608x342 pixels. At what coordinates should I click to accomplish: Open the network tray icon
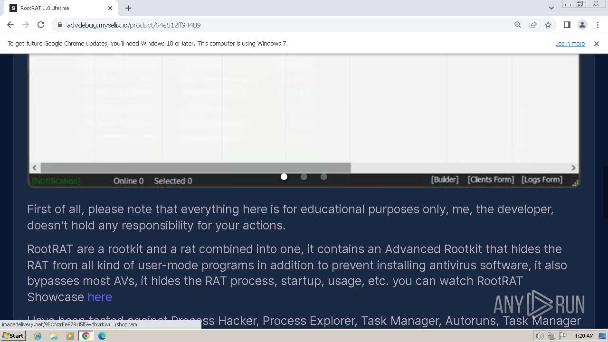click(x=551, y=336)
